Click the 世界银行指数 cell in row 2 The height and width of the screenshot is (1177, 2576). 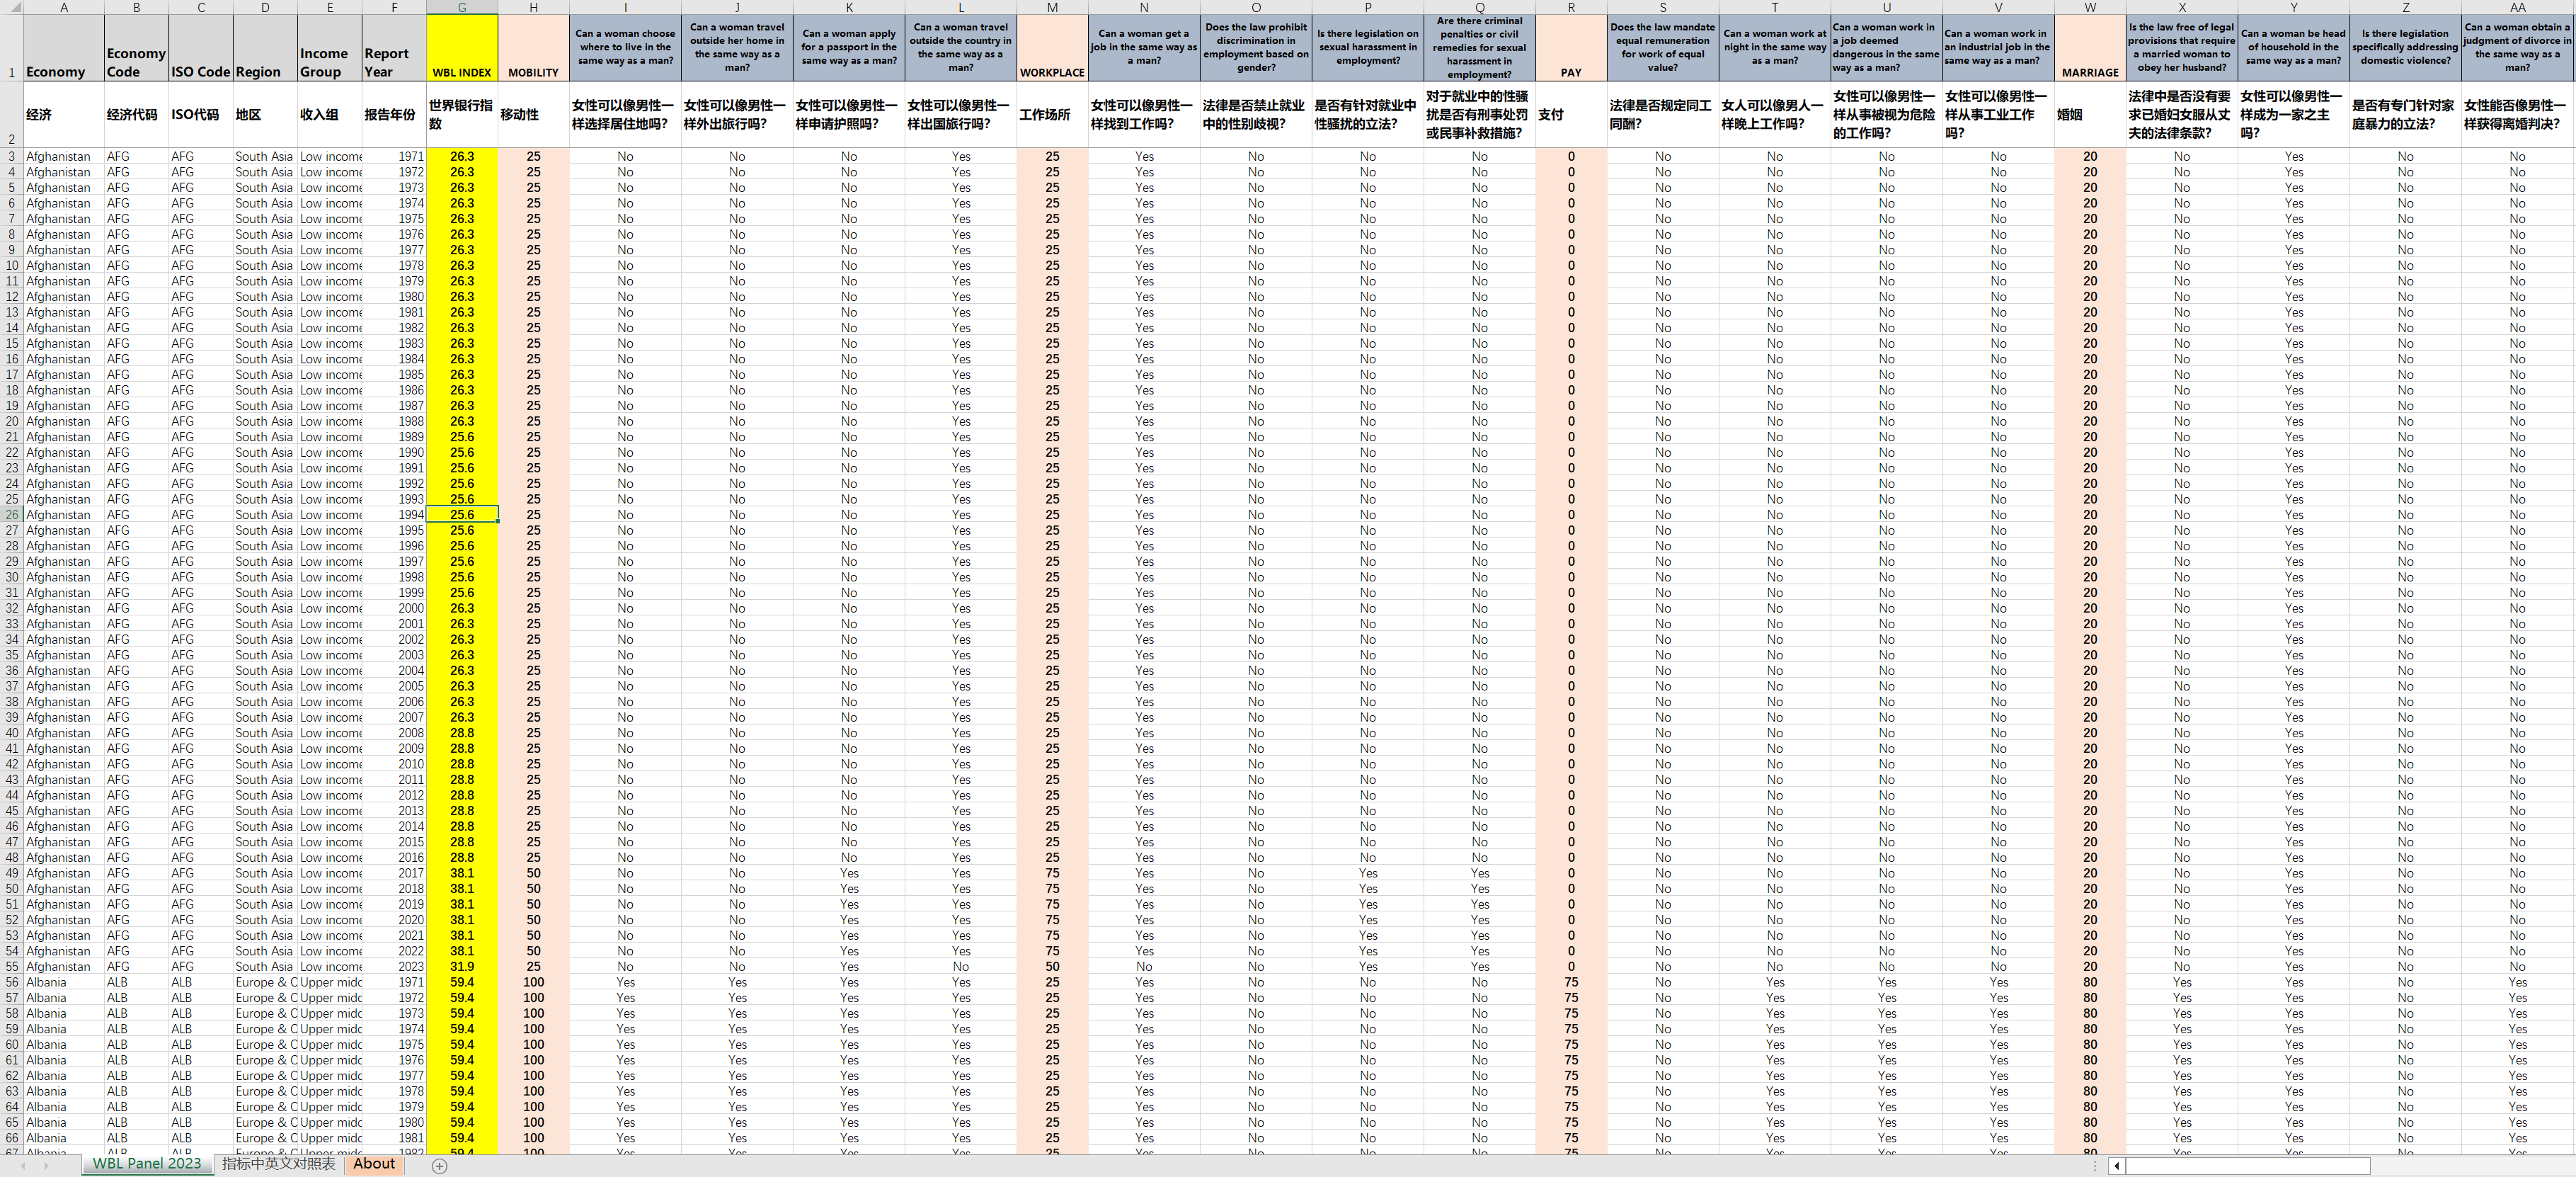click(x=462, y=115)
